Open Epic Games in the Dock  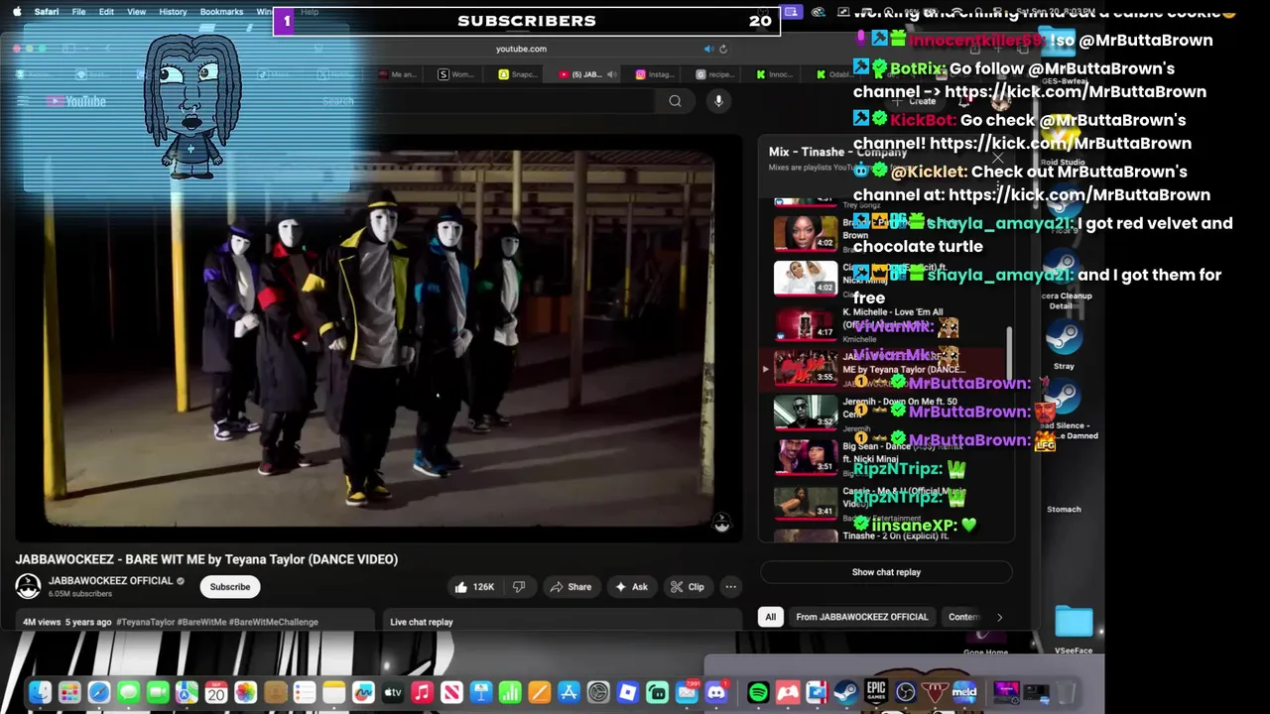coord(876,691)
